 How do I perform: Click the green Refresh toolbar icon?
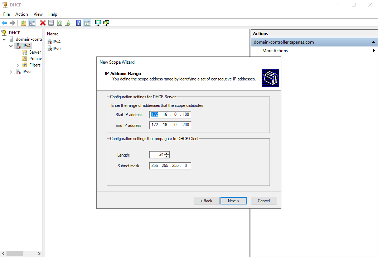click(x=59, y=23)
